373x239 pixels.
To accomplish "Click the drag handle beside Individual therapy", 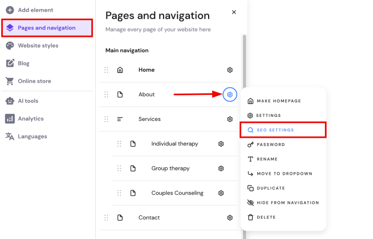I will click(119, 144).
